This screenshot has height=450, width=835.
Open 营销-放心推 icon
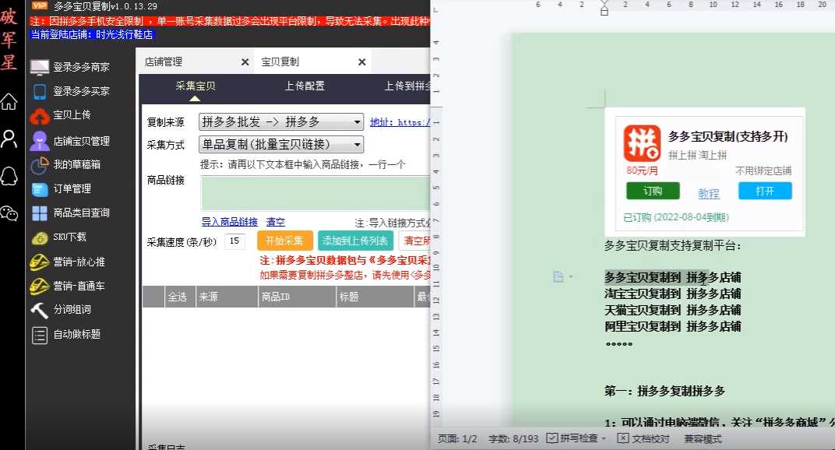tap(40, 262)
